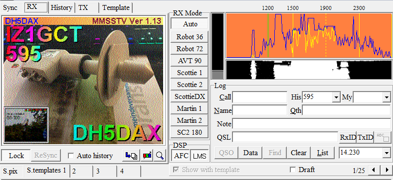
Task: Switch to the History tab
Action: tap(61, 7)
